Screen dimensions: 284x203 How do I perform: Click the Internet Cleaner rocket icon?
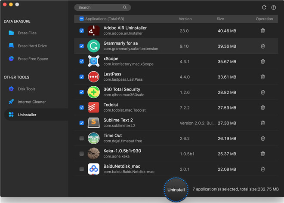click(11, 102)
